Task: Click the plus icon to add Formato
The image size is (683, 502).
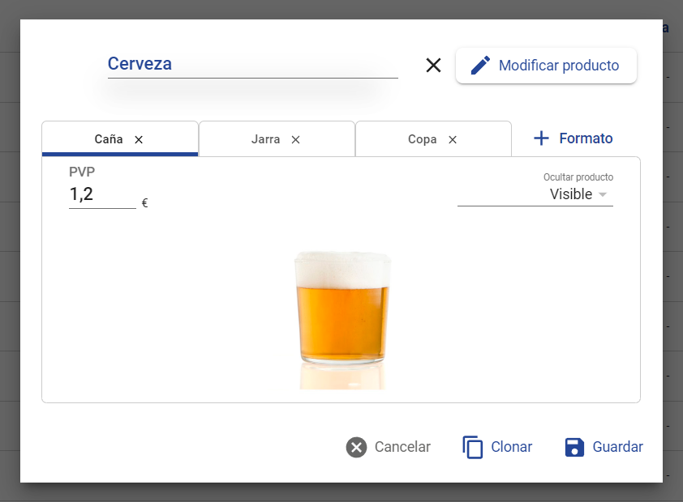Action: [541, 138]
